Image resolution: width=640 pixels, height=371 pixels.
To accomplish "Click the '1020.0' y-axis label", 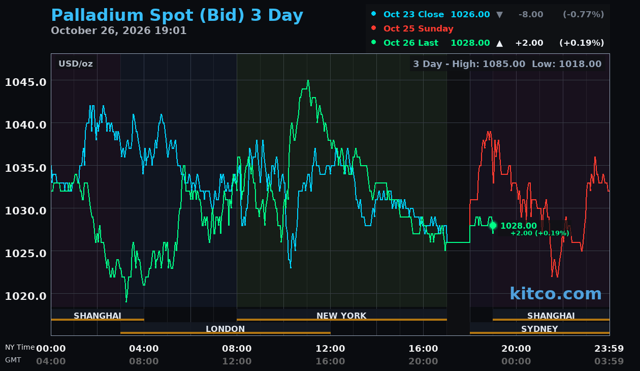I will [26, 296].
